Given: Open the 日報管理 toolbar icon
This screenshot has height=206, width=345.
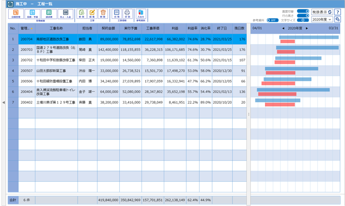Looking at the screenshot, I should pos(16,14).
